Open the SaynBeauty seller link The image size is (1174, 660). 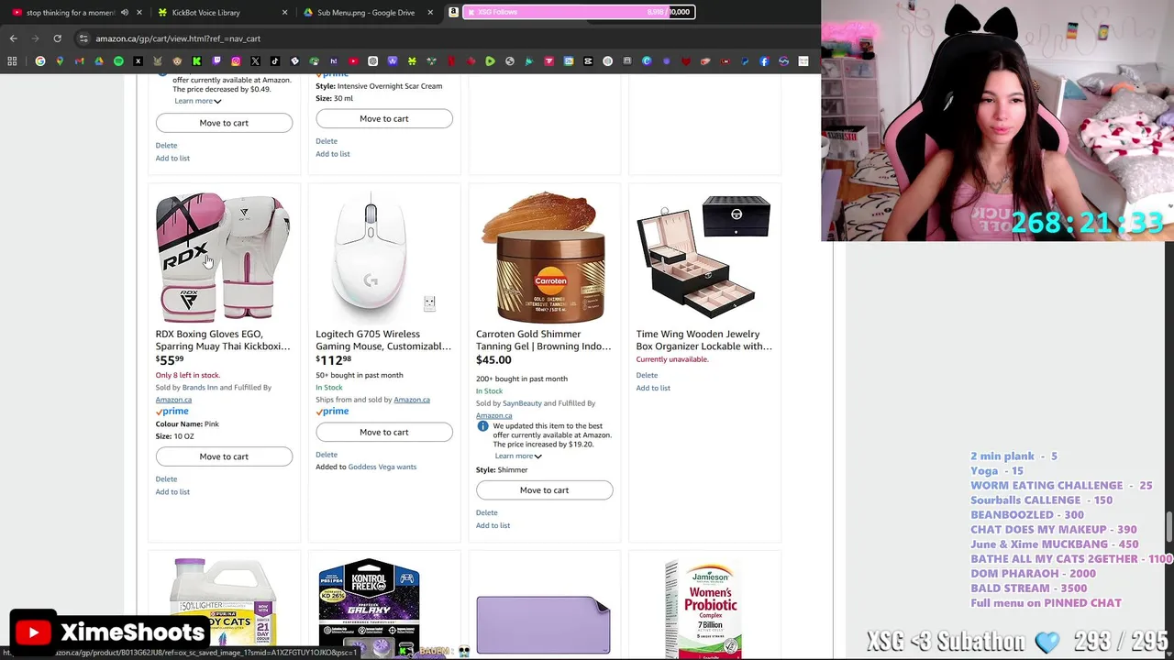pyautogui.click(x=522, y=403)
